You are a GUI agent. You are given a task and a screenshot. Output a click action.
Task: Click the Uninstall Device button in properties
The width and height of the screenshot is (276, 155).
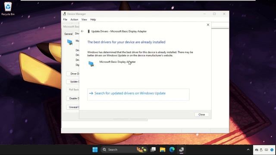coord(73,107)
